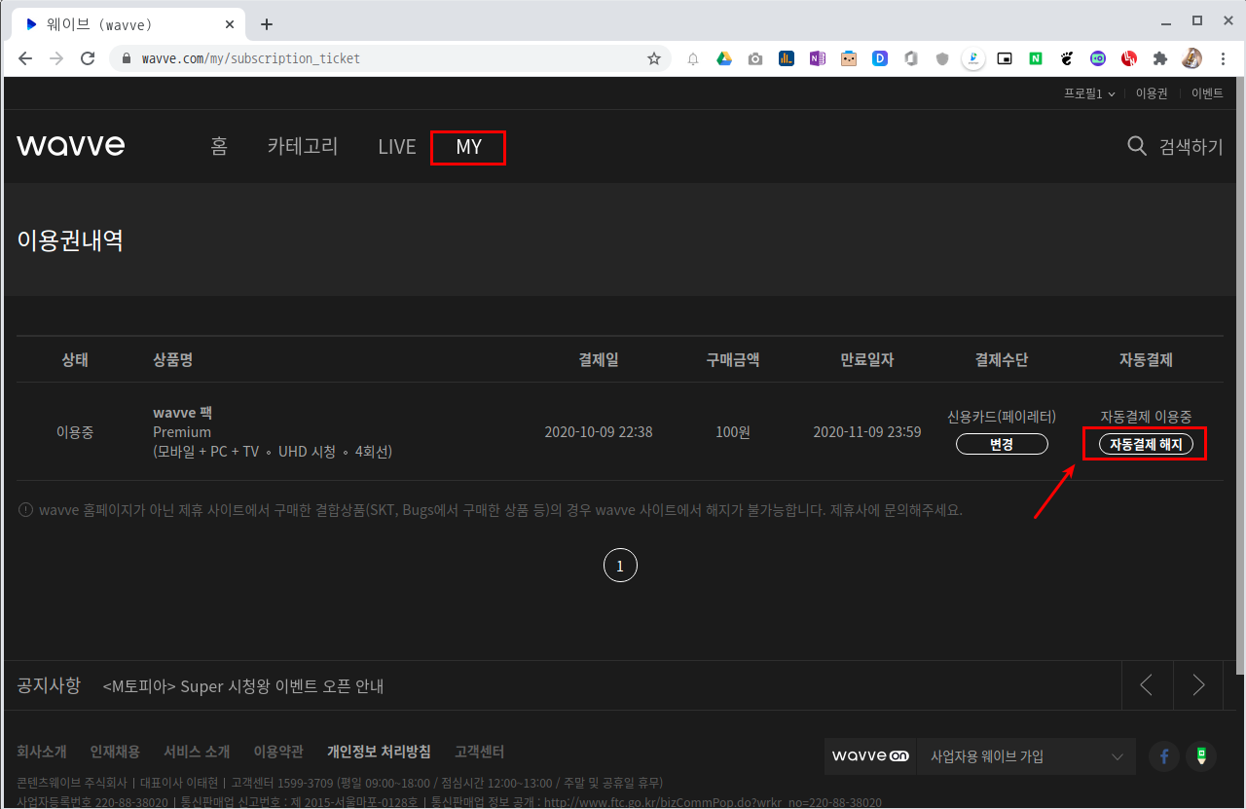Click the browser forward arrow
The width and height of the screenshot is (1246, 809).
click(x=56, y=58)
